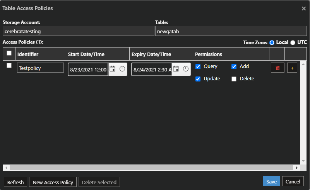Image resolution: width=310 pixels, height=190 pixels.
Task: Click the Delete Selected button
Action: pos(99,182)
